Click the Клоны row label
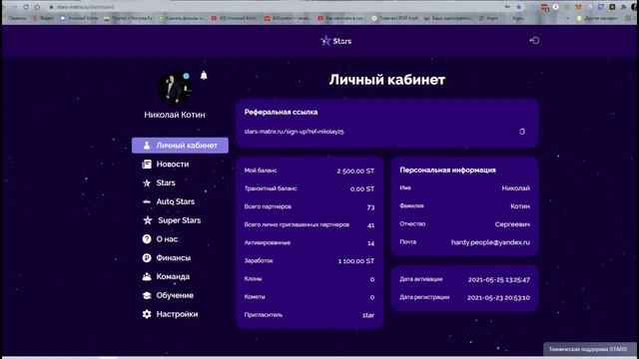Viewport: 639px width, 359px height. pos(253,279)
